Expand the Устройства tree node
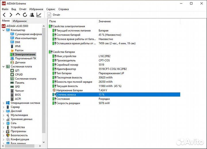 (3, 127)
